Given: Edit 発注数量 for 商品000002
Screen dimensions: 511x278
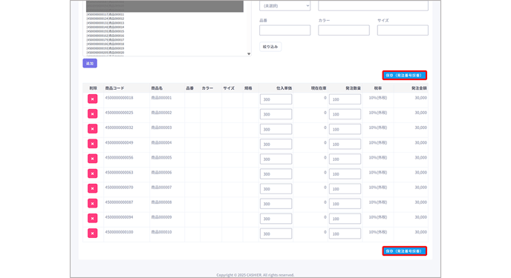Looking at the screenshot, I should (x=345, y=114).
